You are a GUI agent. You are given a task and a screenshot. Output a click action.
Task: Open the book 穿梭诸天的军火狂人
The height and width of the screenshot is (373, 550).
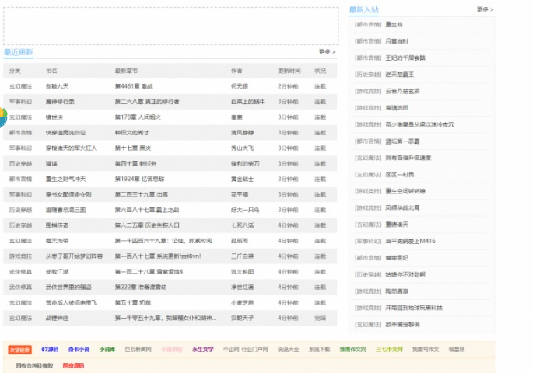point(72,148)
